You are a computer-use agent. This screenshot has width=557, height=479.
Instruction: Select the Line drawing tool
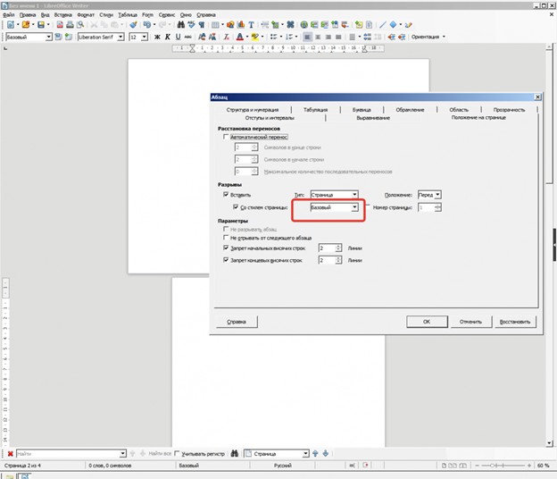[x=383, y=24]
